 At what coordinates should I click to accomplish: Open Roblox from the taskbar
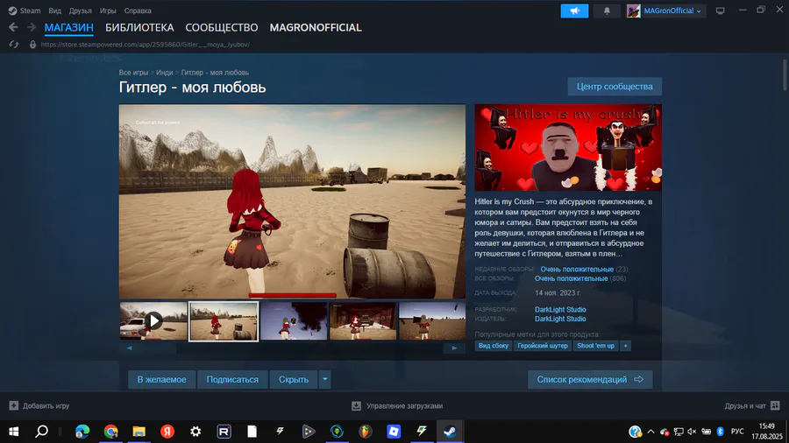pyautogui.click(x=394, y=431)
